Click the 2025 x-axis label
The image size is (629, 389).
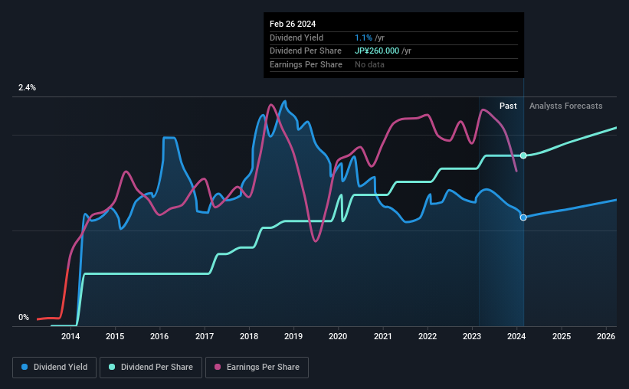(x=562, y=336)
